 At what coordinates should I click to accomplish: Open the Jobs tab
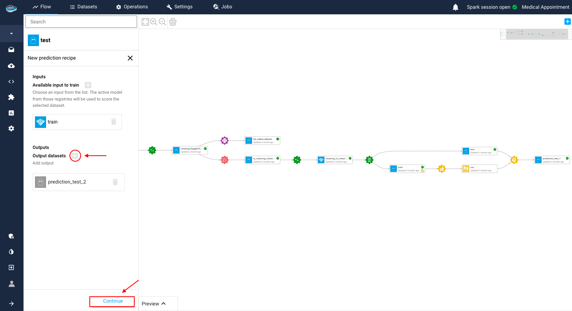223,7
